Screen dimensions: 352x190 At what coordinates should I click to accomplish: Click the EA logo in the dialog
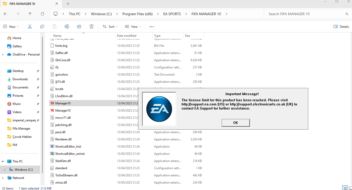(x=159, y=109)
